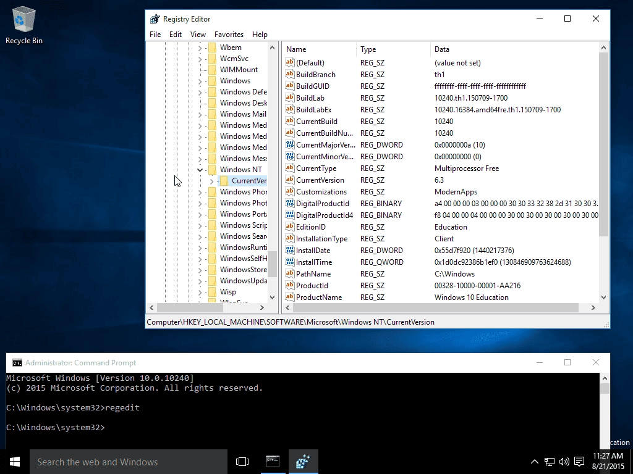Image resolution: width=633 pixels, height=474 pixels.
Task: Click the Registry Editor title bar icon
Action: [155, 19]
